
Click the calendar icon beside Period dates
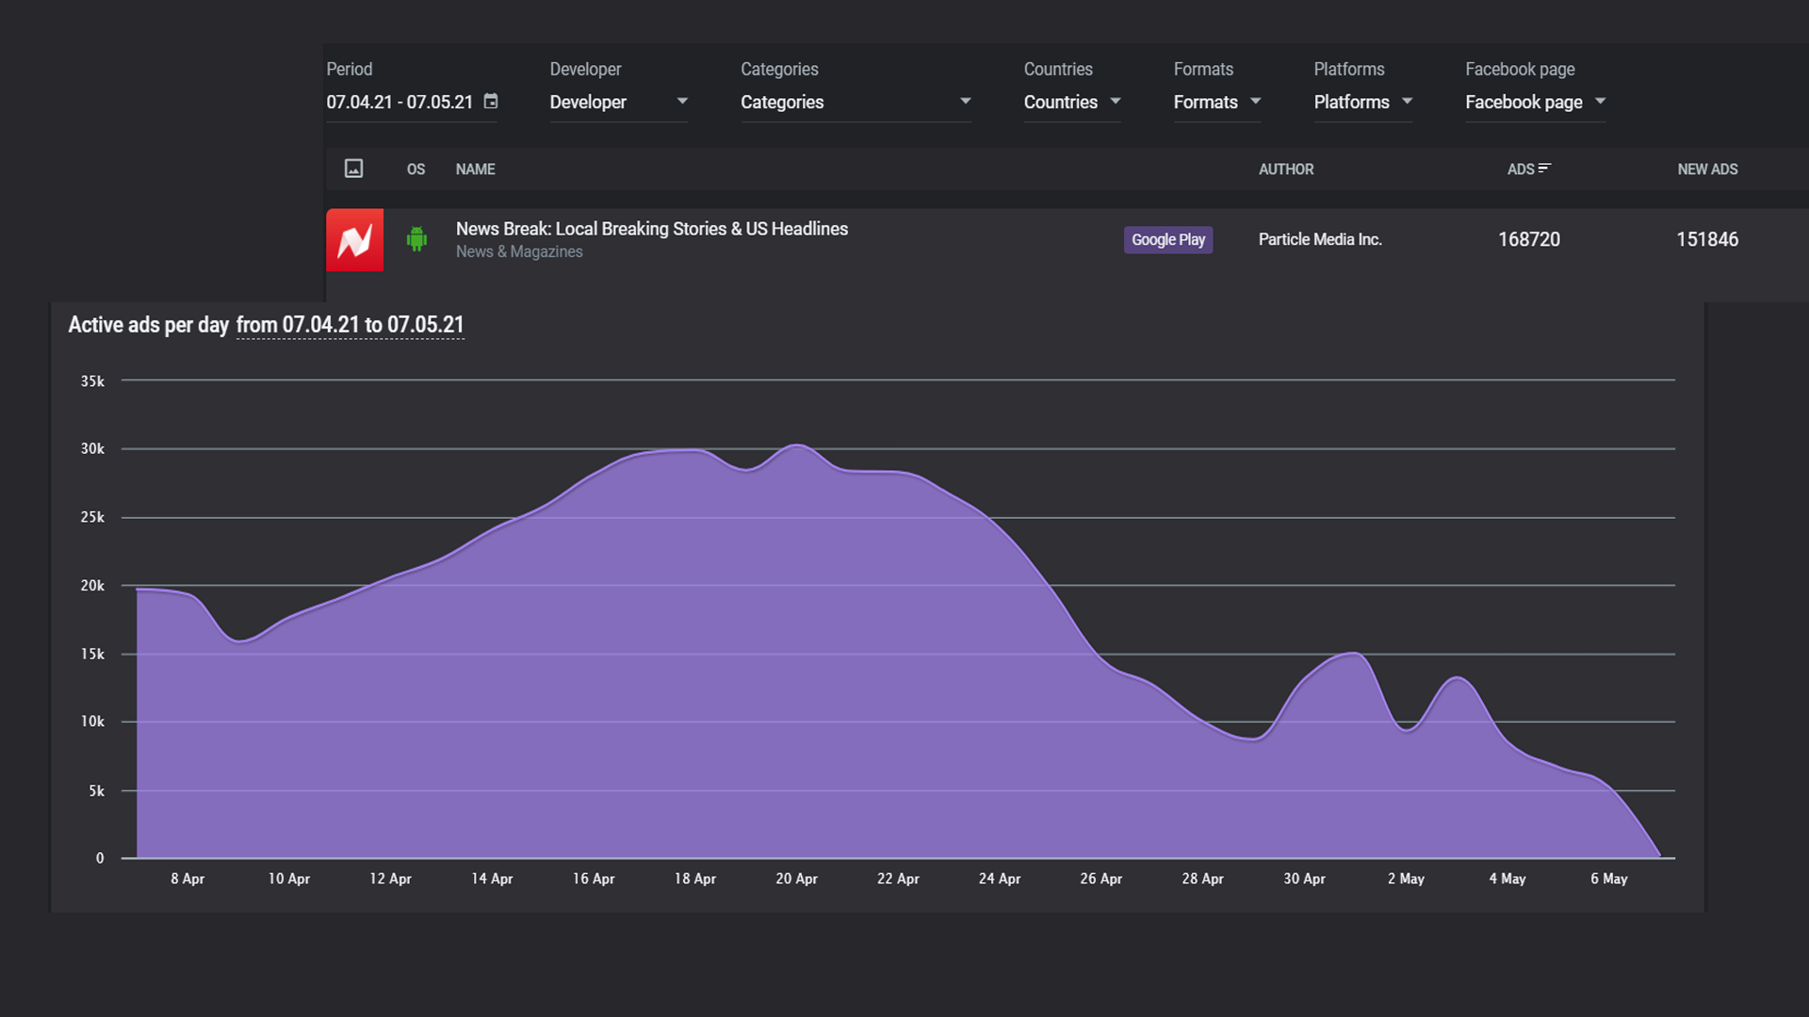tap(491, 101)
